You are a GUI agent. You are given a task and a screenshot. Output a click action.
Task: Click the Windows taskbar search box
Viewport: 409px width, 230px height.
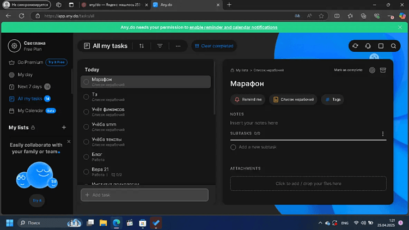50,223
